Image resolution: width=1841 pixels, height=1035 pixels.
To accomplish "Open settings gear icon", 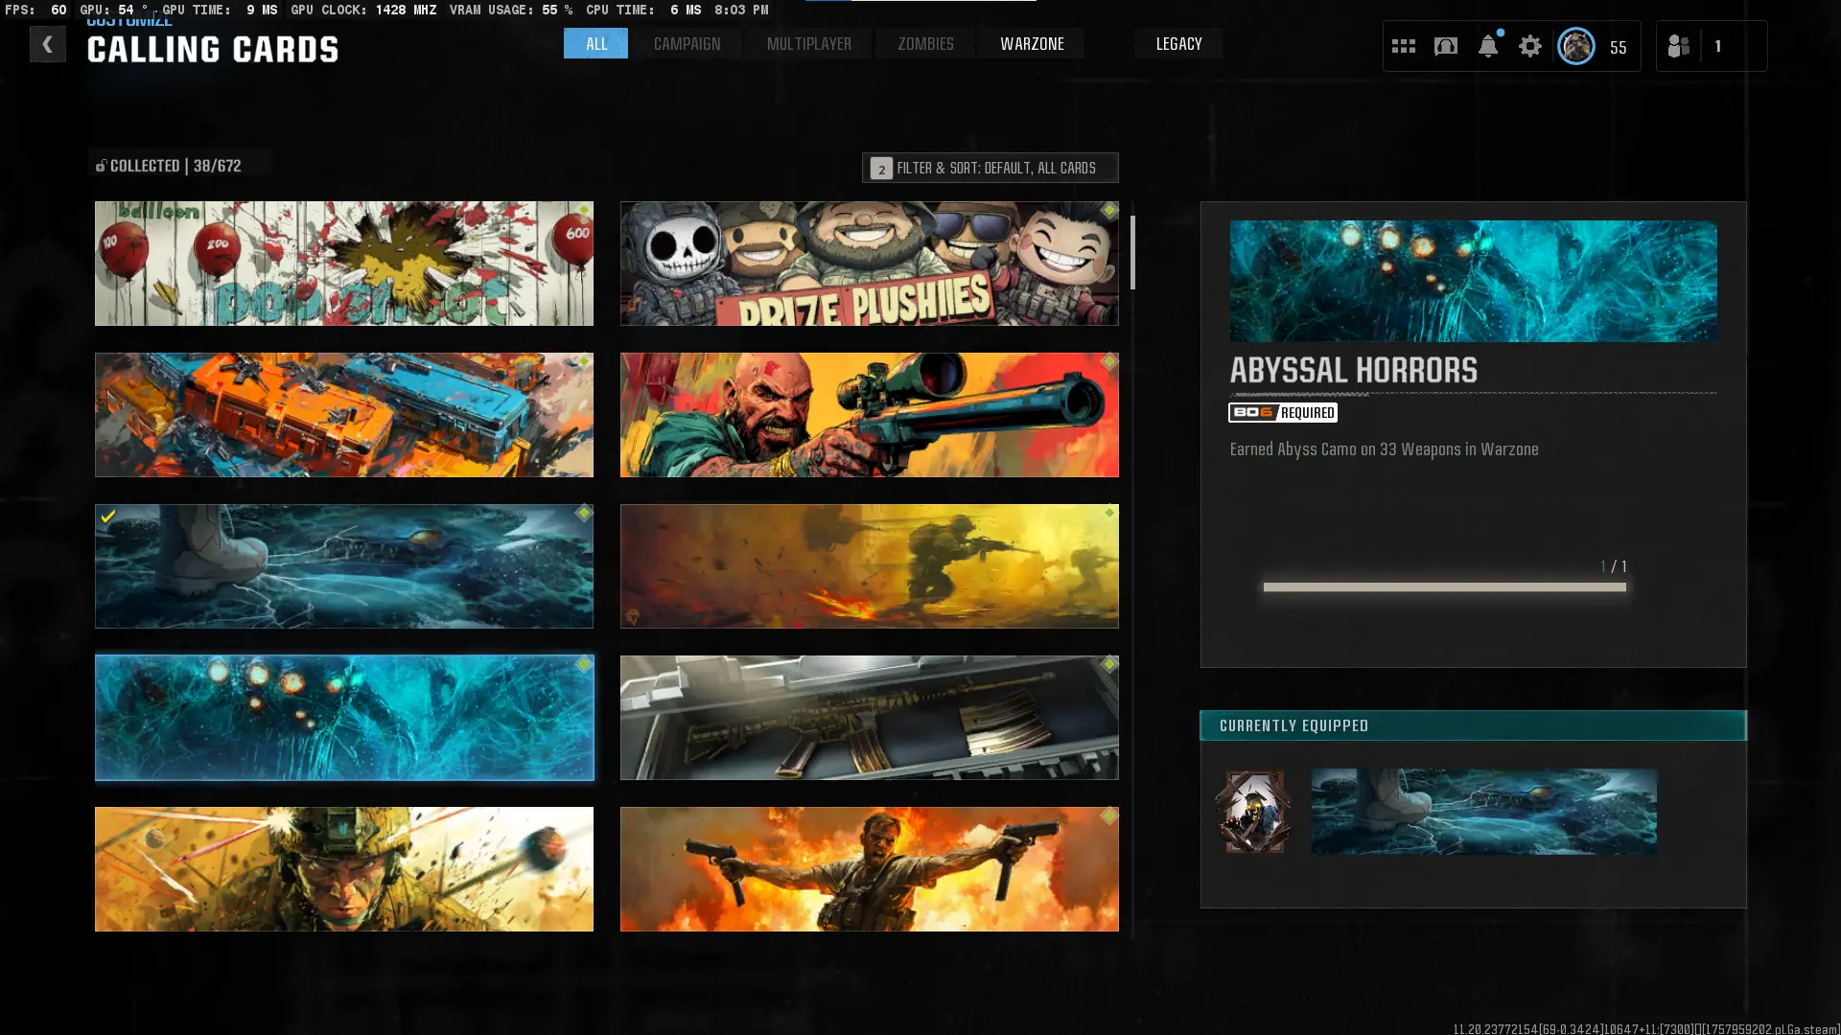I will pyautogui.click(x=1529, y=46).
